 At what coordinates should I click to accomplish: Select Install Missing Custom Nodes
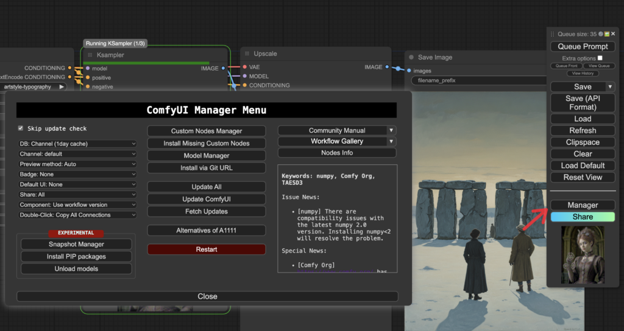point(207,143)
